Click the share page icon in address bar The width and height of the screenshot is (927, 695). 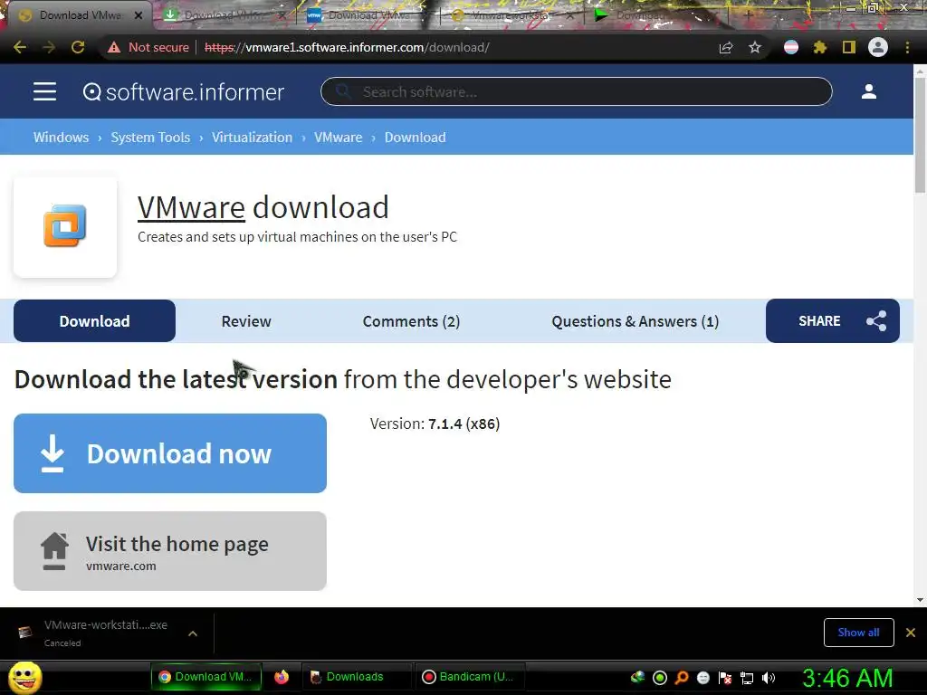tap(726, 47)
